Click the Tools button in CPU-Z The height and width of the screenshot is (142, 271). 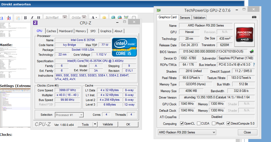(x=85, y=125)
